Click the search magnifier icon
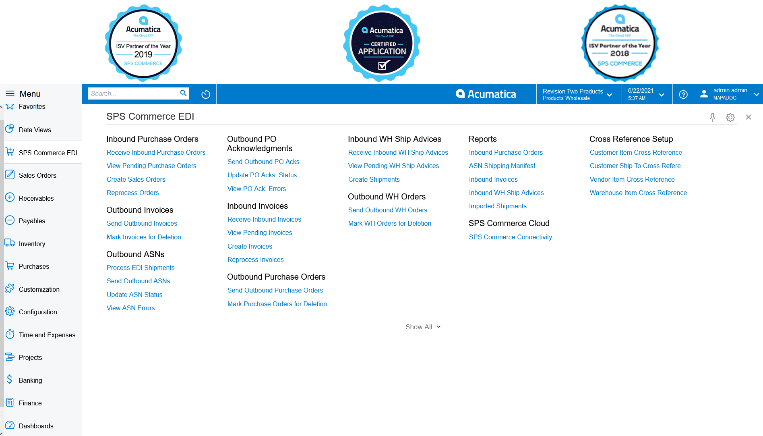 click(183, 93)
